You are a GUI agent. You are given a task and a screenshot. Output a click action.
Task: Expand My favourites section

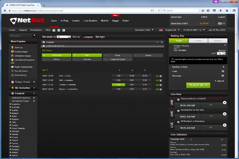[x=23, y=88]
